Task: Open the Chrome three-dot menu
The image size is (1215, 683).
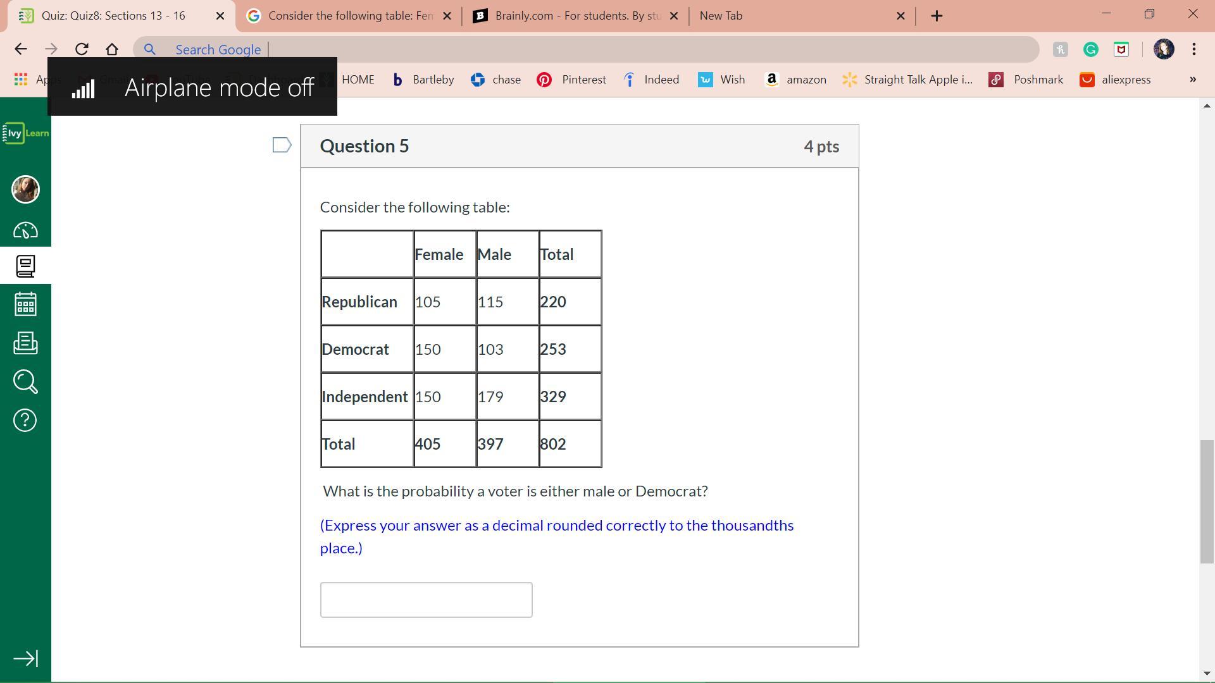Action: tap(1193, 49)
